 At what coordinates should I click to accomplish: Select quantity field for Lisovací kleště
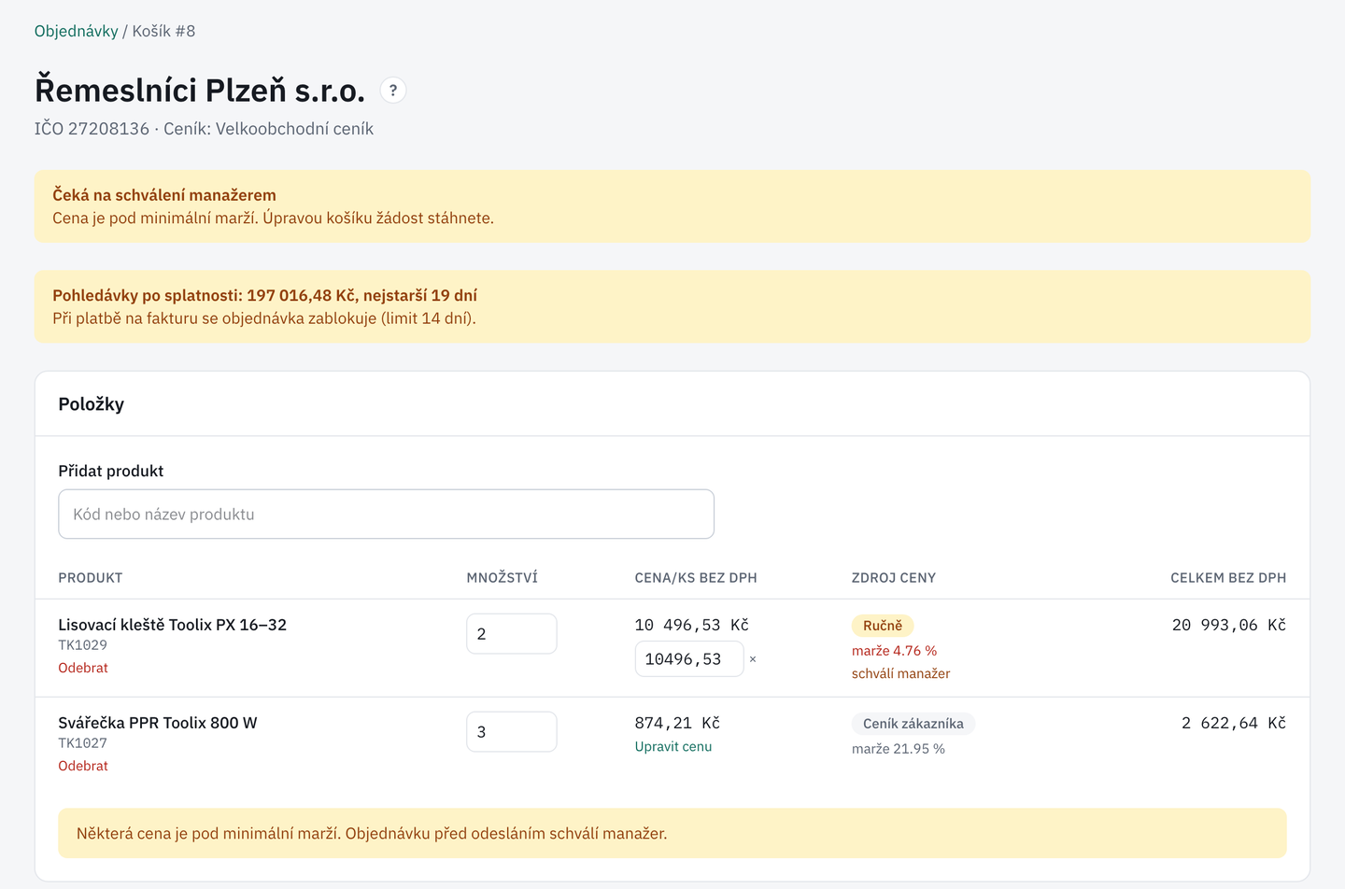[x=512, y=634]
